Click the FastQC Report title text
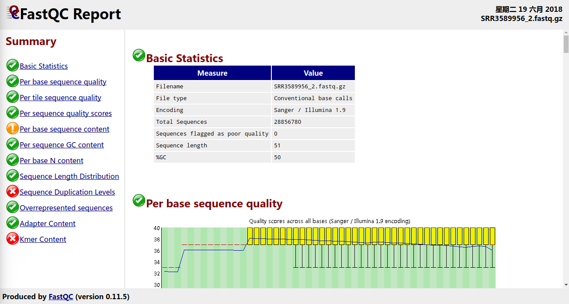The height and width of the screenshot is (304, 569). (x=71, y=14)
